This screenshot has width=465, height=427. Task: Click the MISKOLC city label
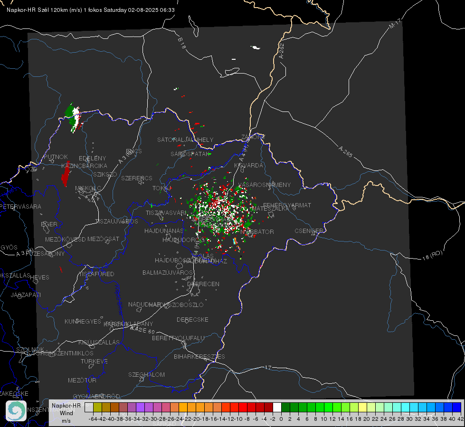(88, 188)
